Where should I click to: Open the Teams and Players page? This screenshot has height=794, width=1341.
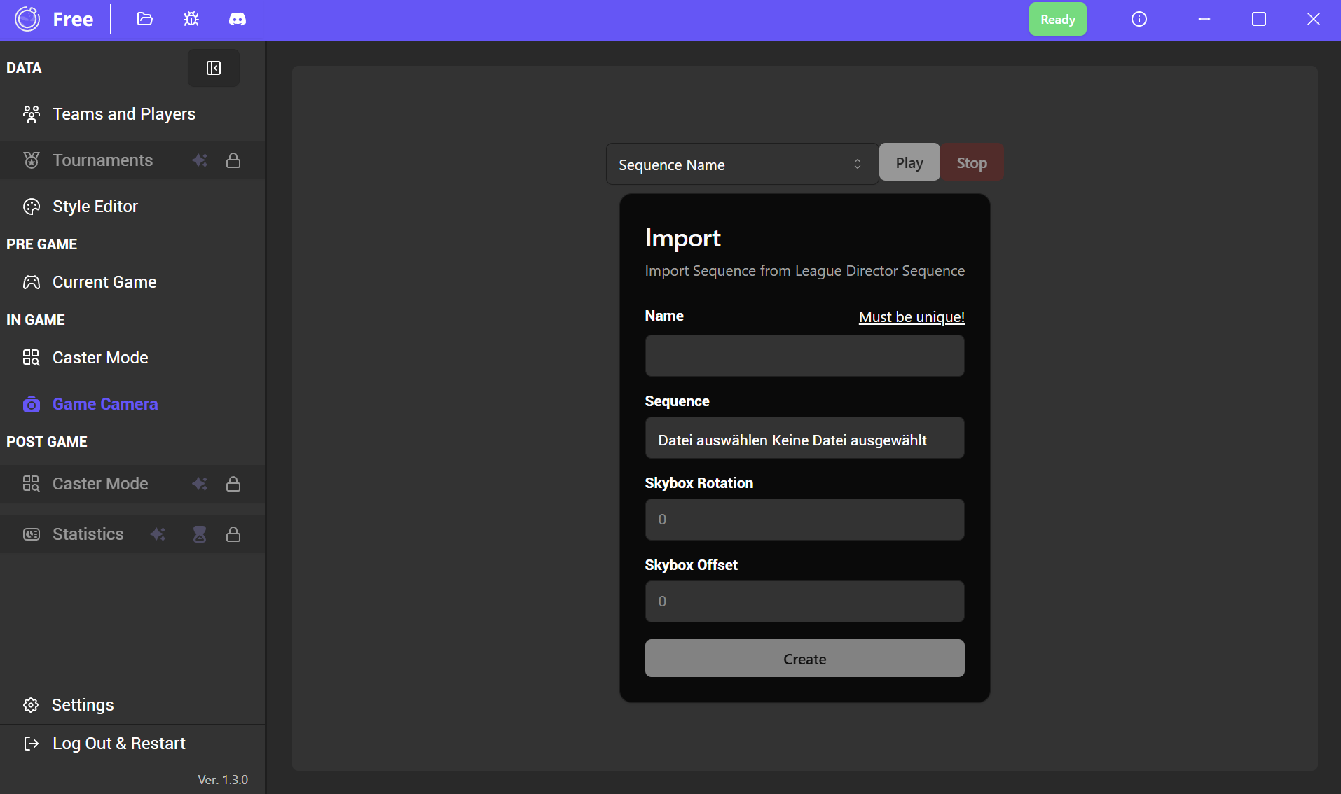[124, 114]
